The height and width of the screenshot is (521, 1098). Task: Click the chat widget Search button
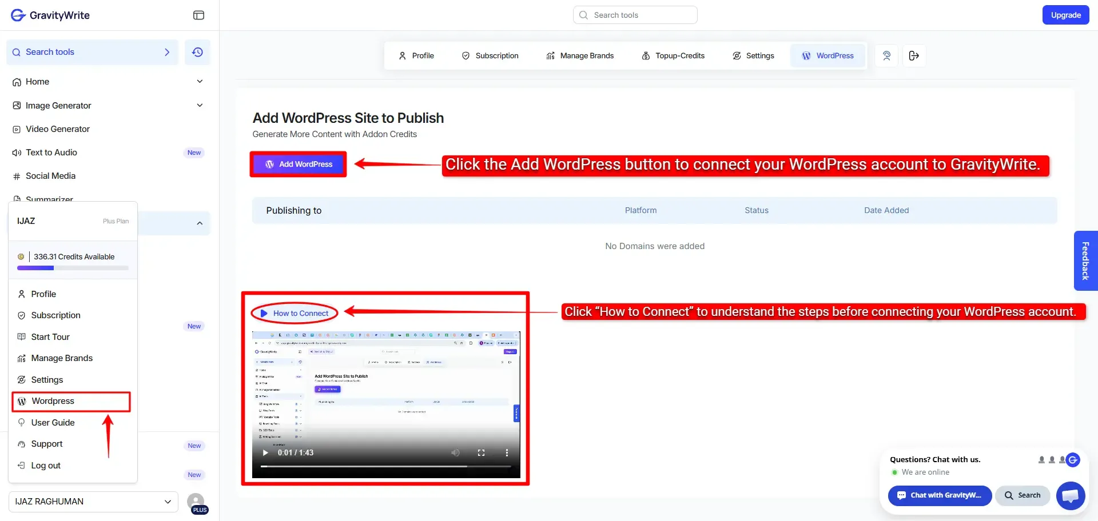click(1023, 495)
